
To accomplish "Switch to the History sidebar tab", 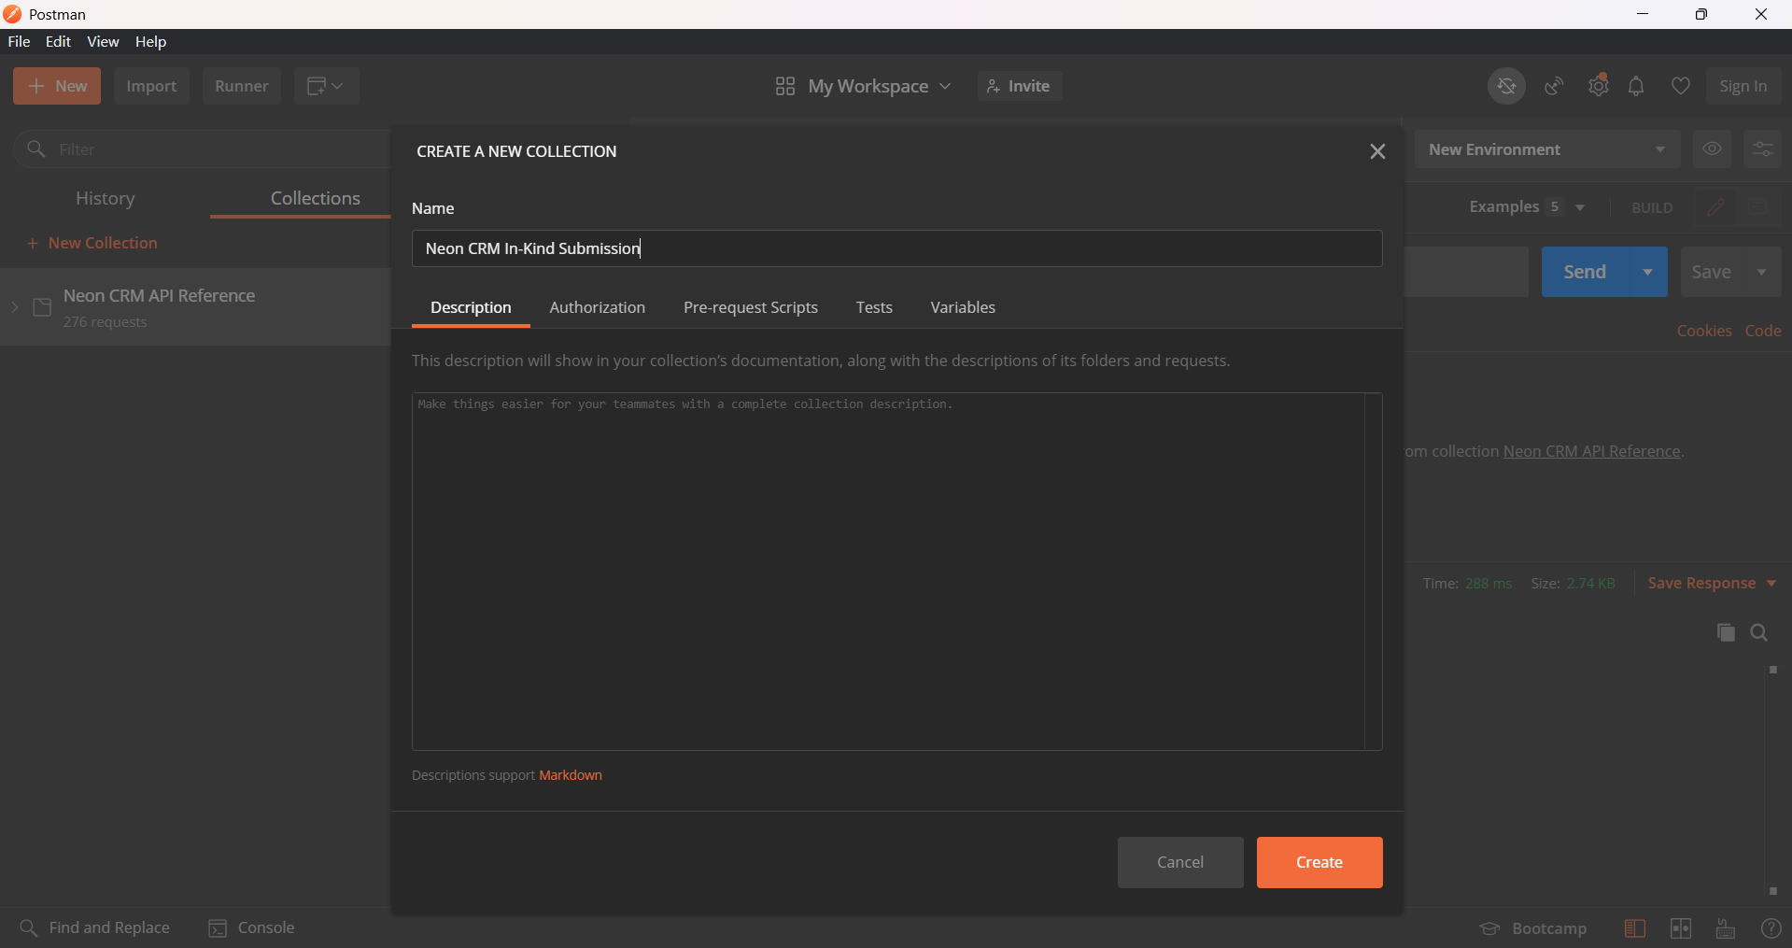I will coord(105,198).
